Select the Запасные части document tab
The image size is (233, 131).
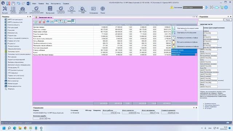pos(44,17)
